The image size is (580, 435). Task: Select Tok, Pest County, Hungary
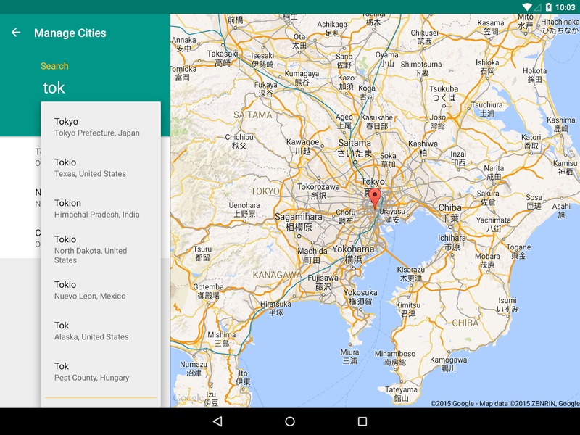tap(101, 371)
